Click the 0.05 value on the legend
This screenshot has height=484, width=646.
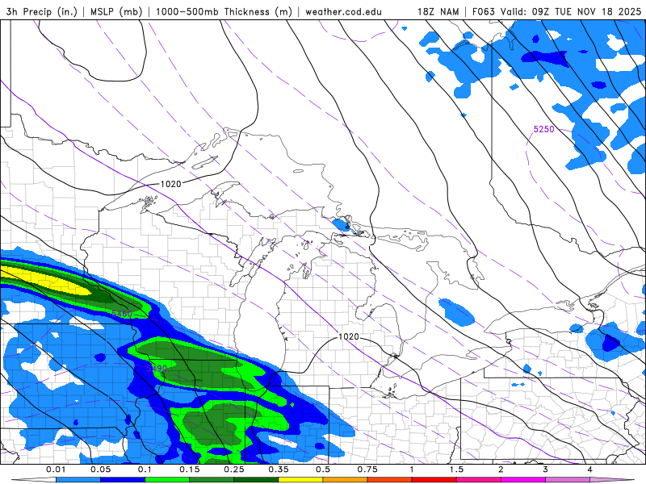point(100,469)
